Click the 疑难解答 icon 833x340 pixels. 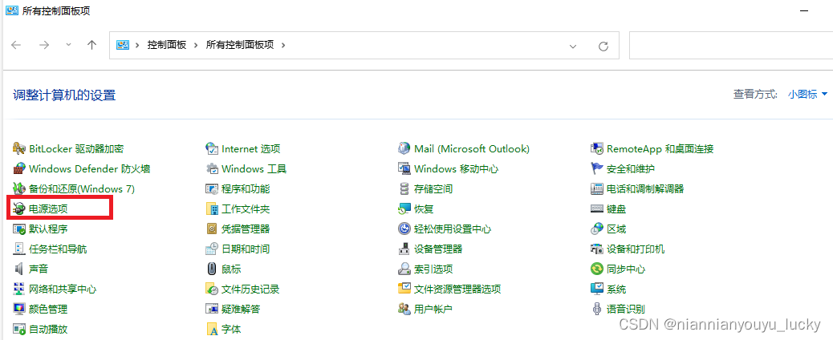pos(212,309)
